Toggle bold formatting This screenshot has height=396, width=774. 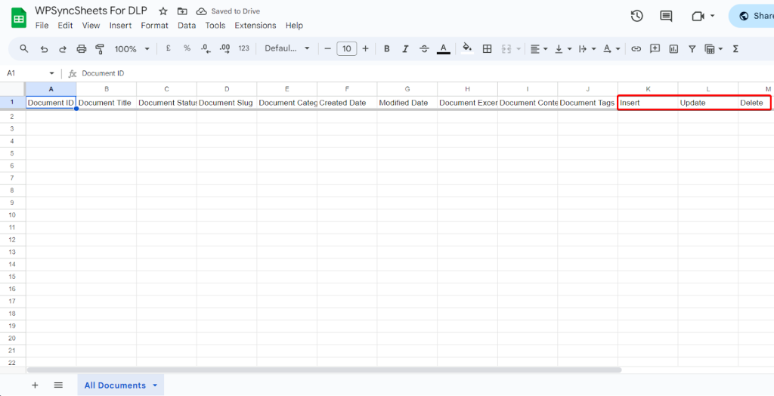coord(387,48)
